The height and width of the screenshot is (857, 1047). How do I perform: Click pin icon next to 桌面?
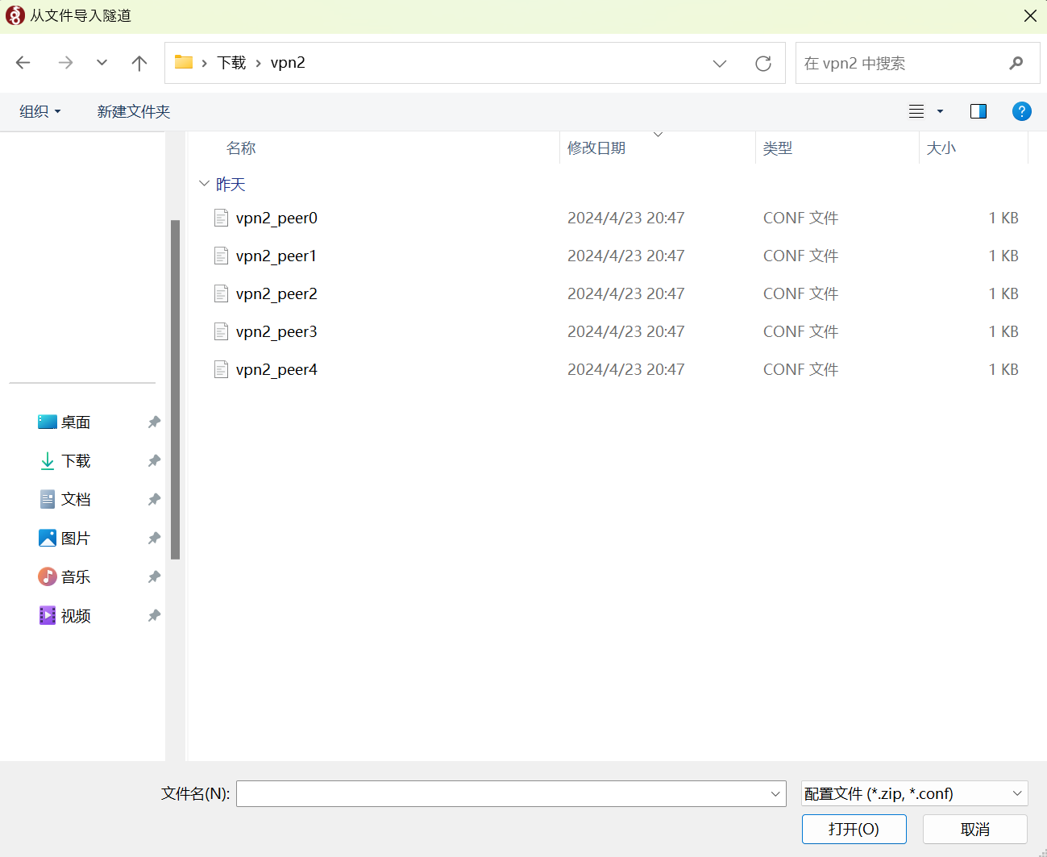[x=154, y=422]
